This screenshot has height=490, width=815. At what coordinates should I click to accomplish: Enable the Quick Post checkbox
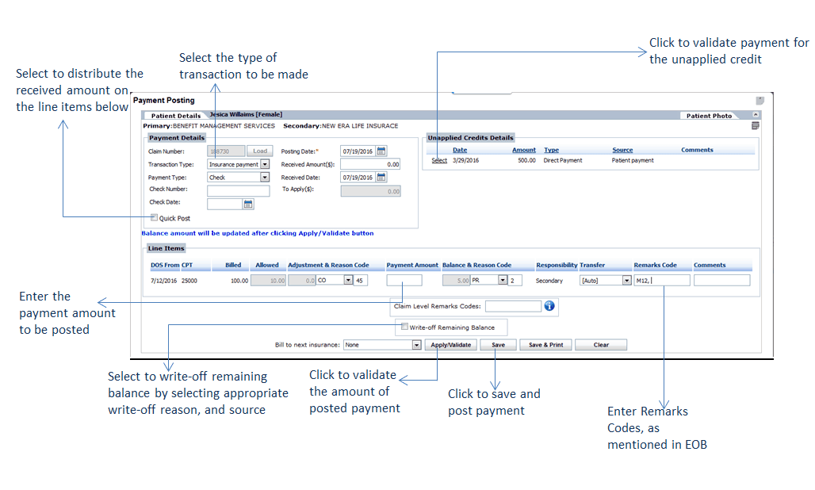(x=154, y=217)
